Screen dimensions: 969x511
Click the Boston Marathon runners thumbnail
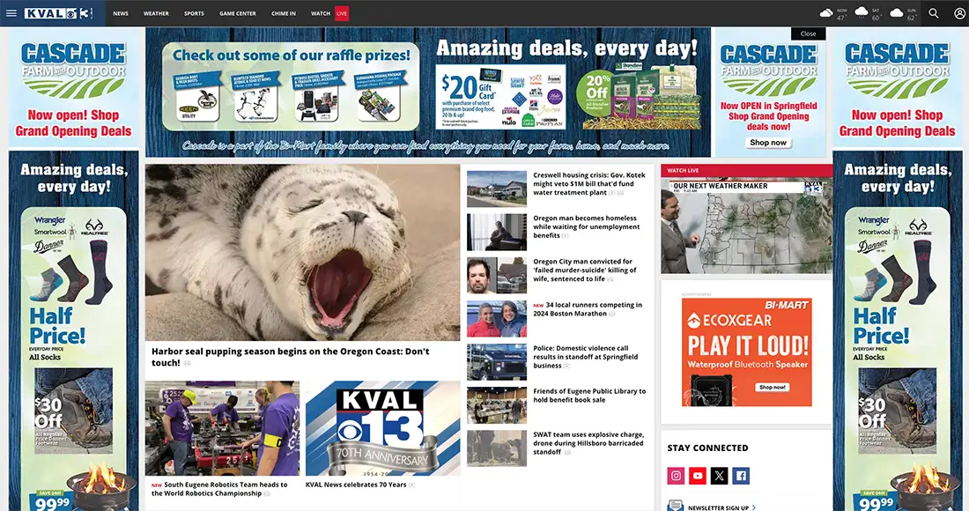(497, 319)
